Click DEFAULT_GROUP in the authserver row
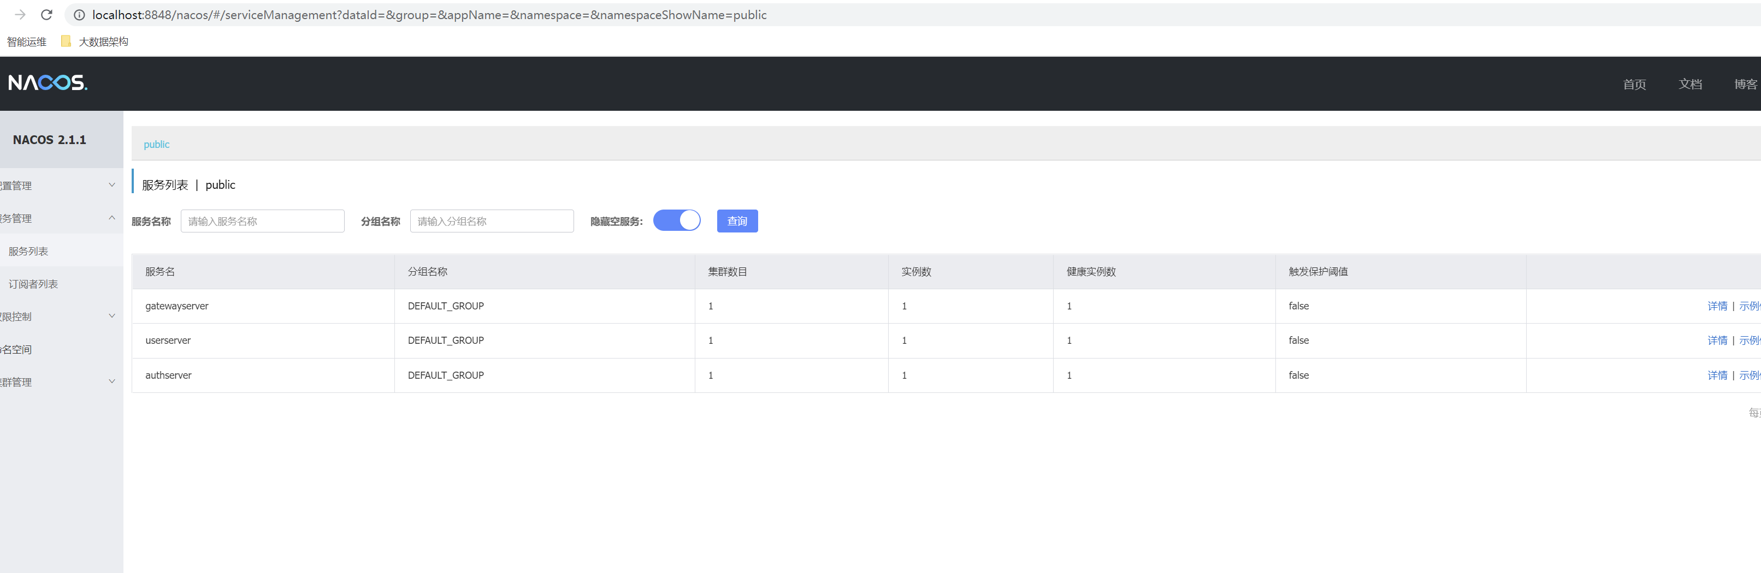Viewport: 1761px width, 573px height. (446, 375)
